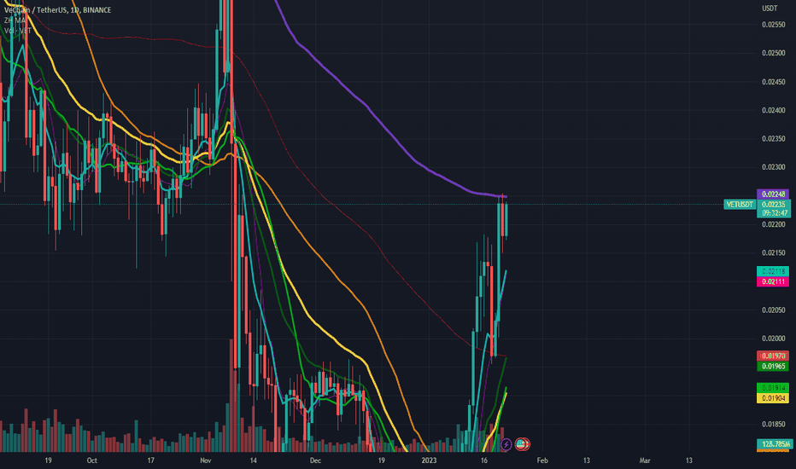Click the yellow 0.01904 price tag
This screenshot has height=469, width=796.
point(773,398)
